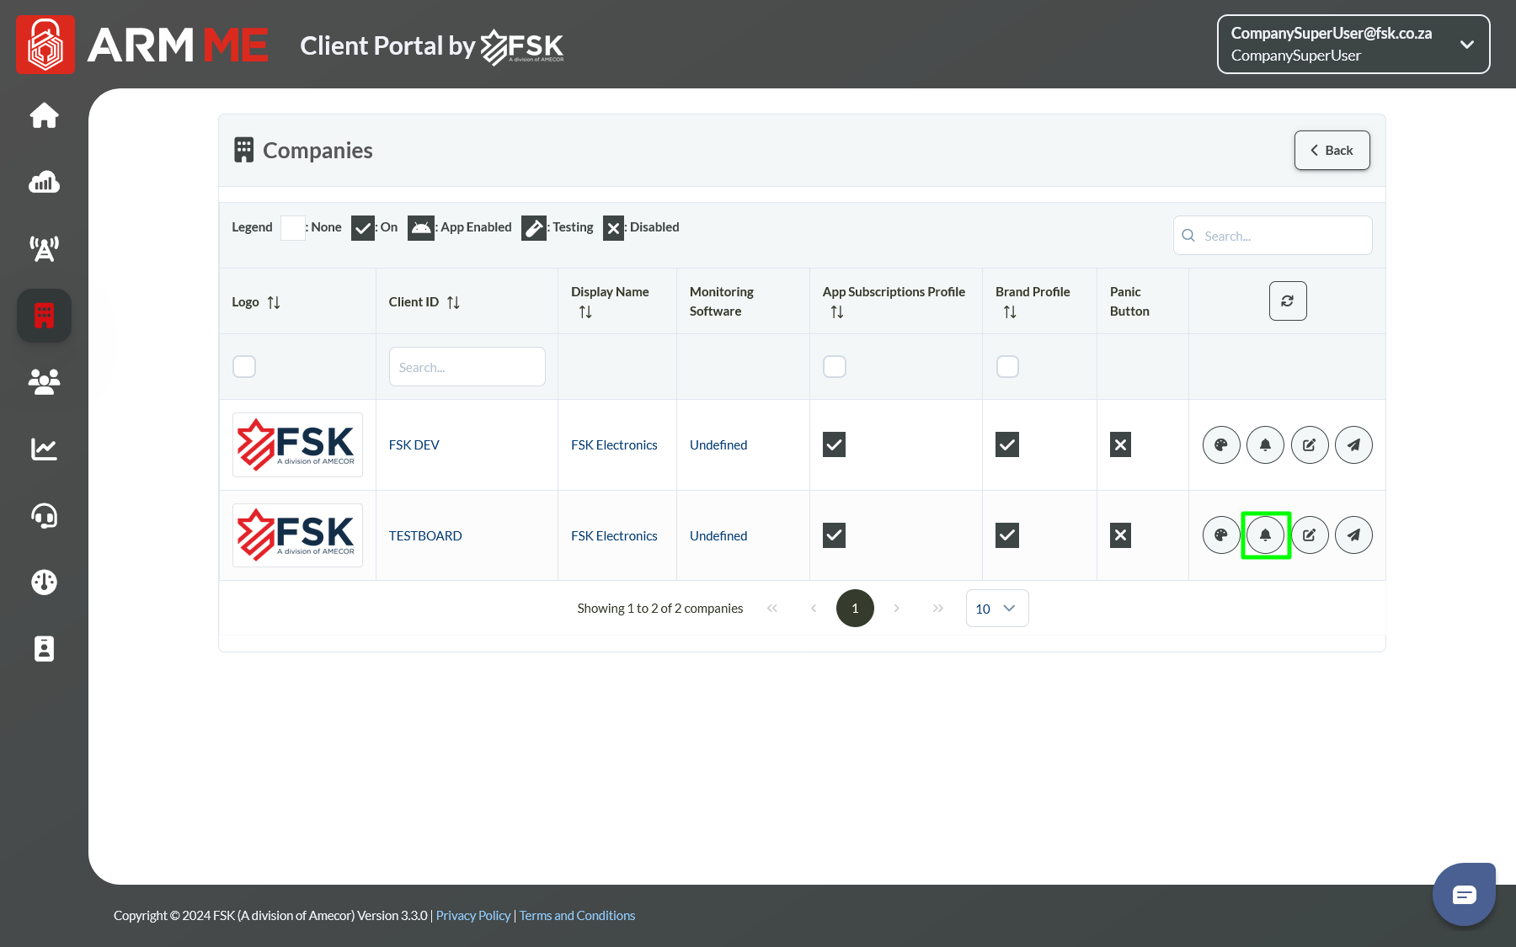1516x947 pixels.
Task: Click the palette icon for FSK DEV
Action: point(1221,445)
